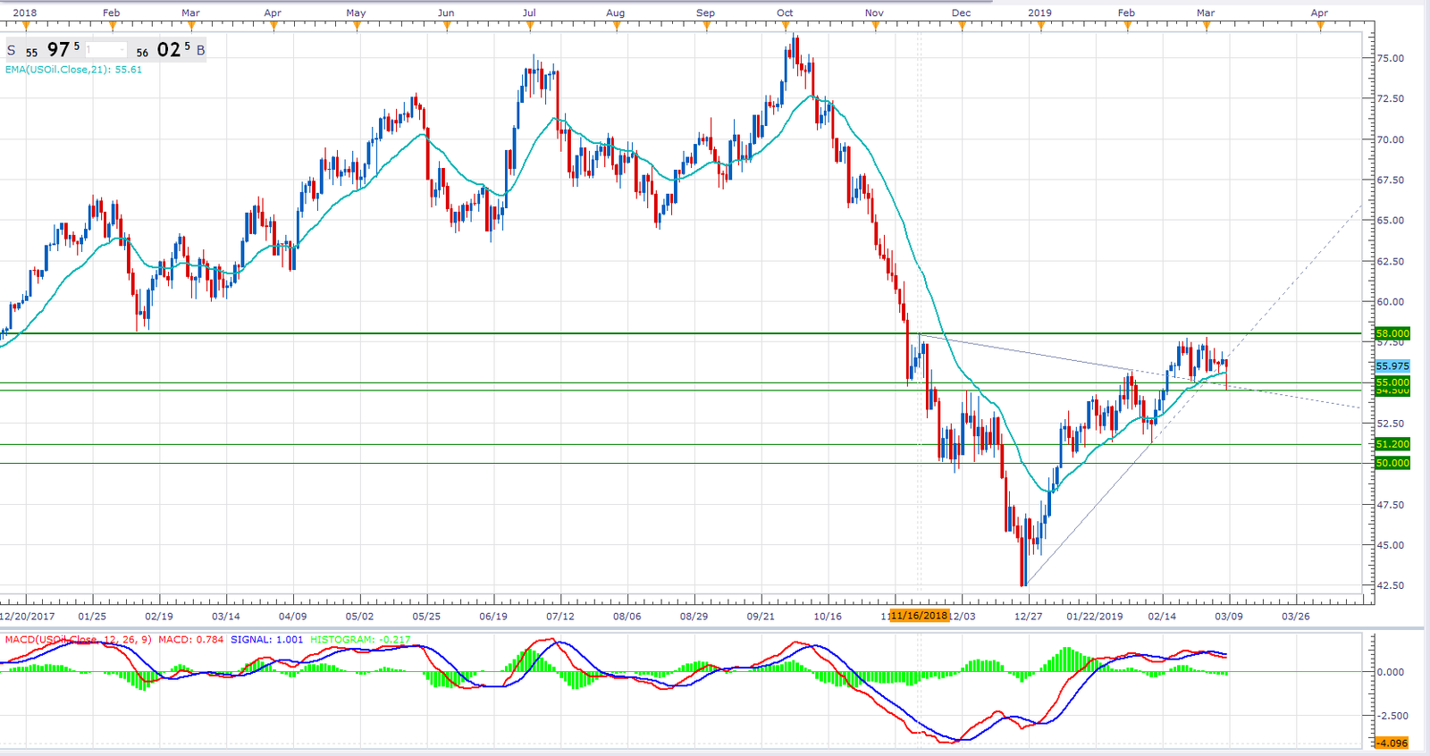The height and width of the screenshot is (756, 1430).
Task: Click the EMA(USOil.Close,21) indicator label
Action: pos(73,70)
